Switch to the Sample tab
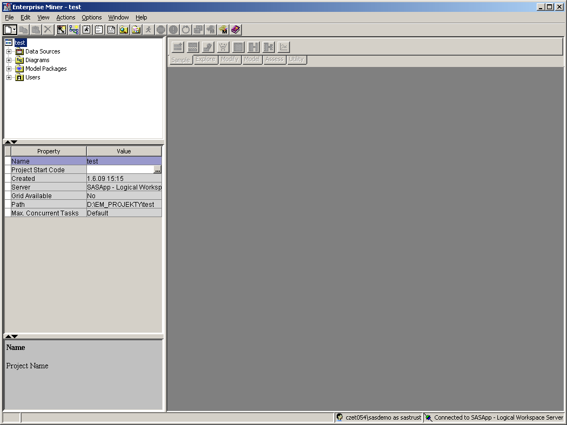The height and width of the screenshot is (425, 567). pyautogui.click(x=180, y=60)
